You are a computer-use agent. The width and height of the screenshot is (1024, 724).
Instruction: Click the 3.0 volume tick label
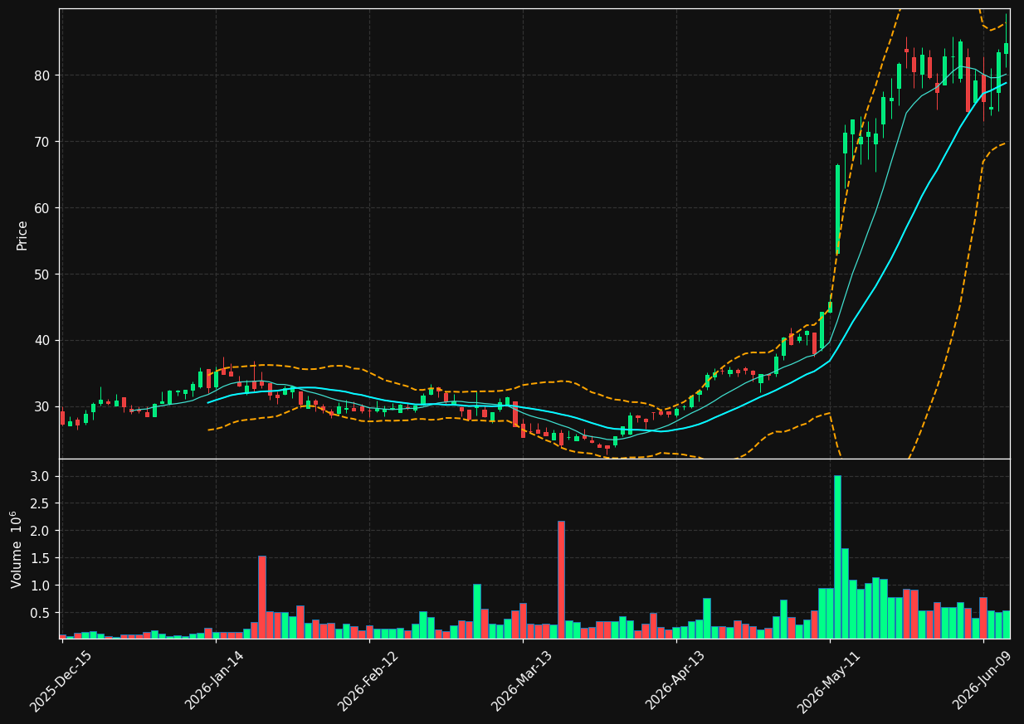41,477
